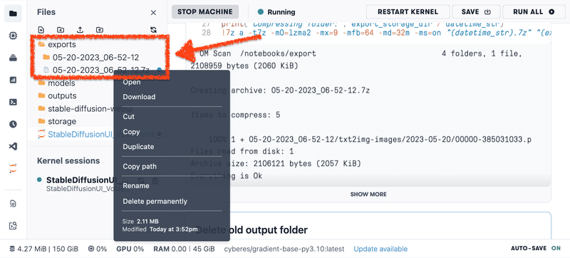Screen dimensions: 570x258
Task: Click the 'Everything is Ok' output line
Action: [x=227, y=176]
